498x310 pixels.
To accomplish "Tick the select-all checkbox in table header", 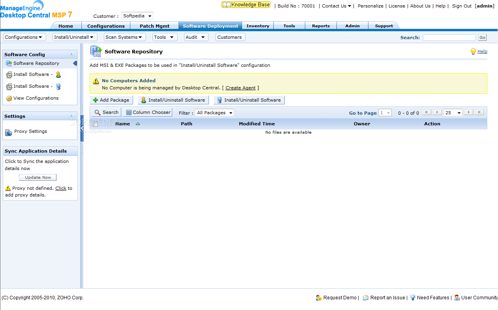I will tap(95, 124).
